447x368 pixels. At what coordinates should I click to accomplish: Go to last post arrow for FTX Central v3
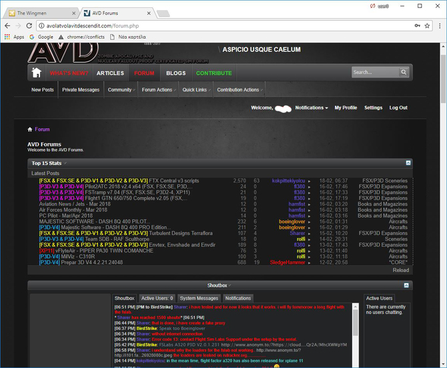point(310,181)
